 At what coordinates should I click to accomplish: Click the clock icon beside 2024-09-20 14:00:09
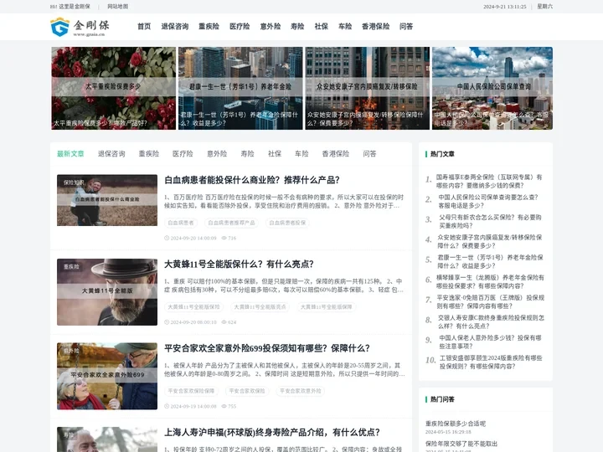pos(167,238)
